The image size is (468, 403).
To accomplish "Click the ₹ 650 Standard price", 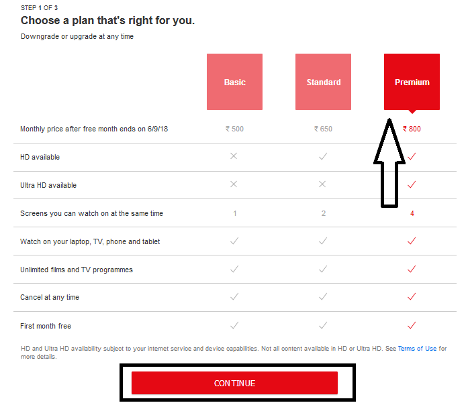I will (323, 129).
